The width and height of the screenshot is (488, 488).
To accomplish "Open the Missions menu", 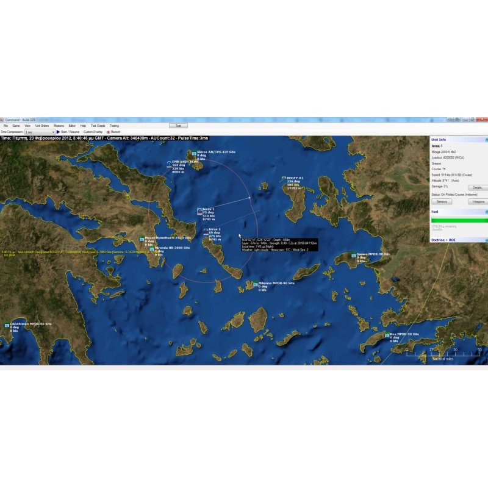I will [59, 126].
